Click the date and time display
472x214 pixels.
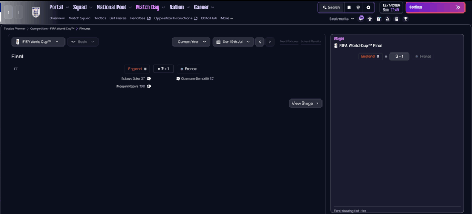391,8
